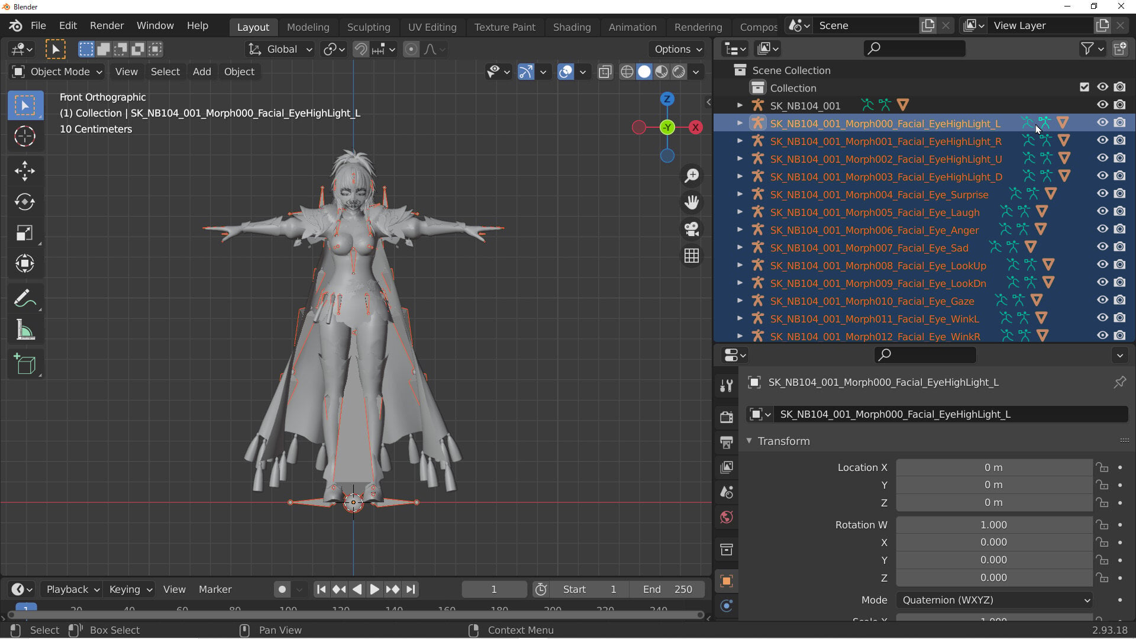Toggle proportional editing
Image resolution: width=1136 pixels, height=639 pixels.
[411, 50]
